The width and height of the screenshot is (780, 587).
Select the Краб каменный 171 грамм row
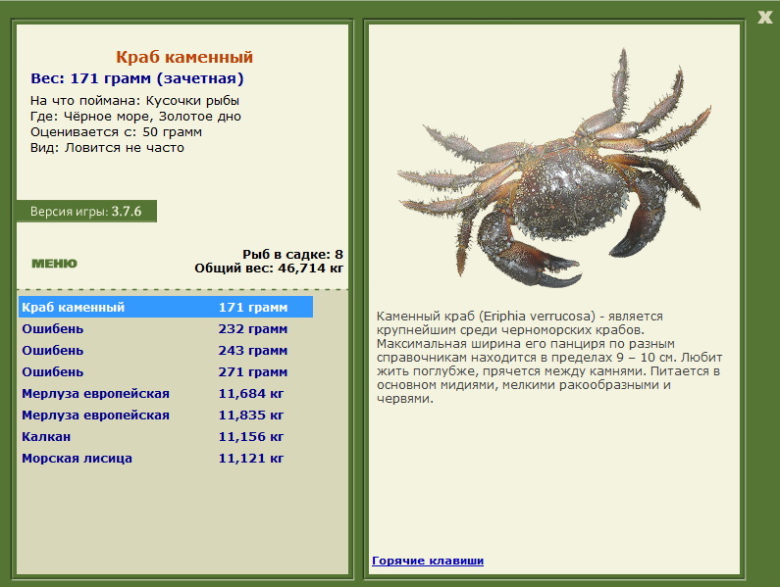(166, 307)
